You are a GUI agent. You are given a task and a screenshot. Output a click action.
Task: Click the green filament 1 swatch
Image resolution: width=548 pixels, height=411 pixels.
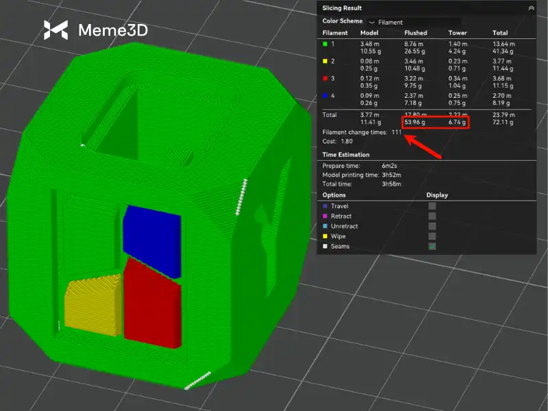325,44
